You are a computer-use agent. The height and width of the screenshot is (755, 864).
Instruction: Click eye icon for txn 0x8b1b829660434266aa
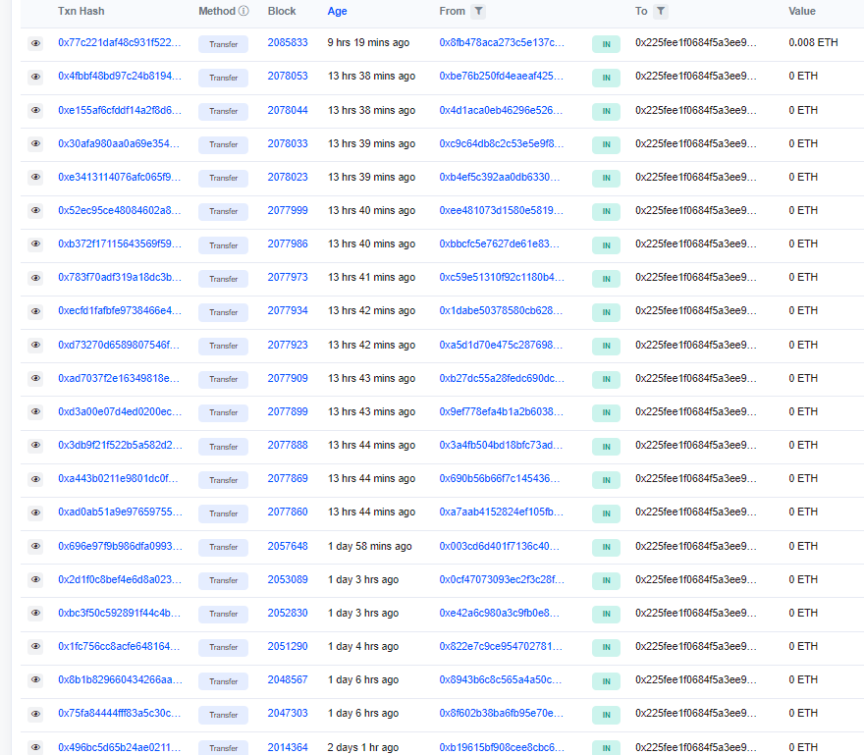pyautogui.click(x=35, y=680)
